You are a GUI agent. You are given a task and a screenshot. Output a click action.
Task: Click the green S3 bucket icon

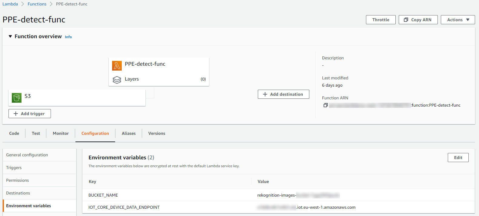point(17,98)
